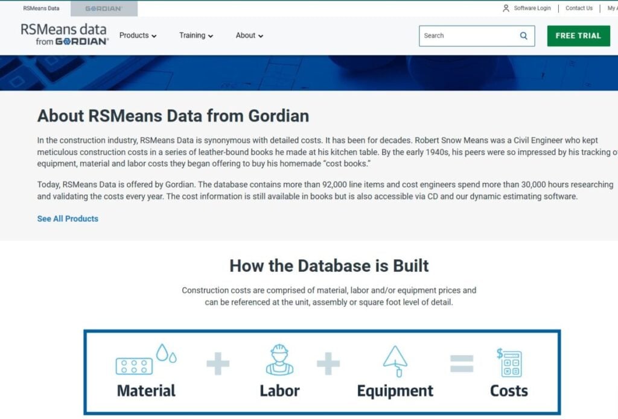618x419 pixels.
Task: Click the Costs calculator icon
Action: coord(509,362)
